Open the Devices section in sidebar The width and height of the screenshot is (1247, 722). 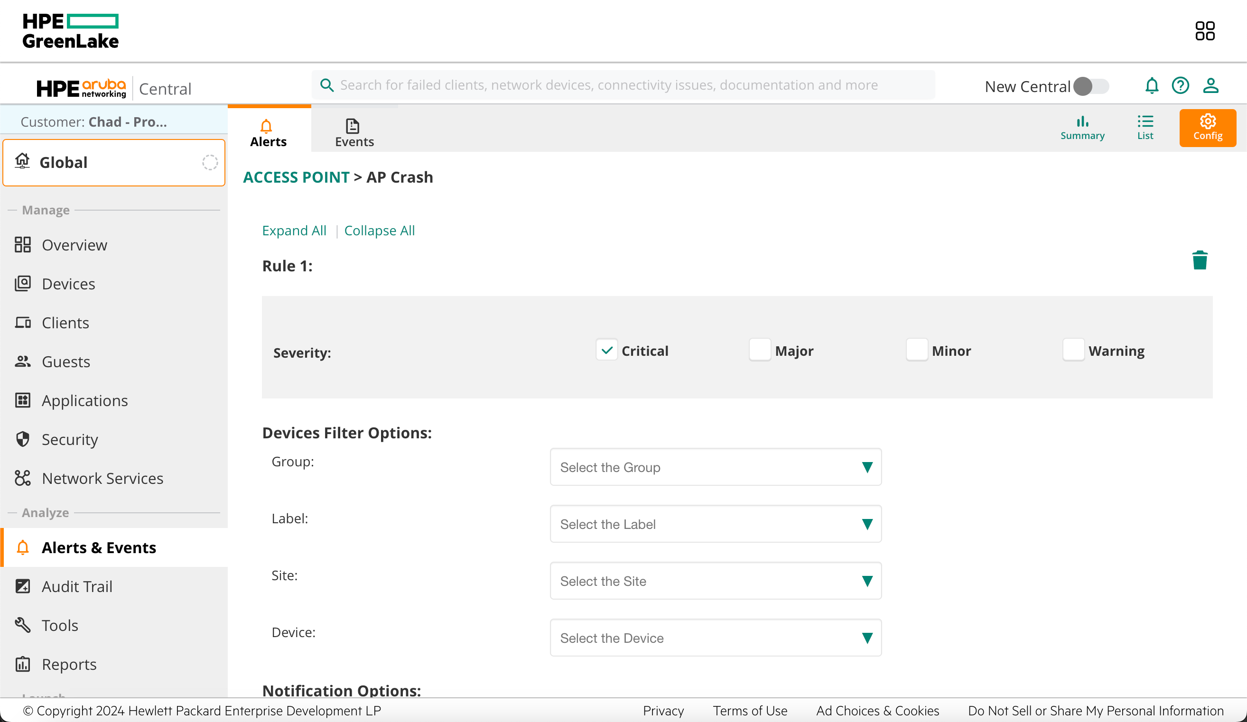(68, 284)
